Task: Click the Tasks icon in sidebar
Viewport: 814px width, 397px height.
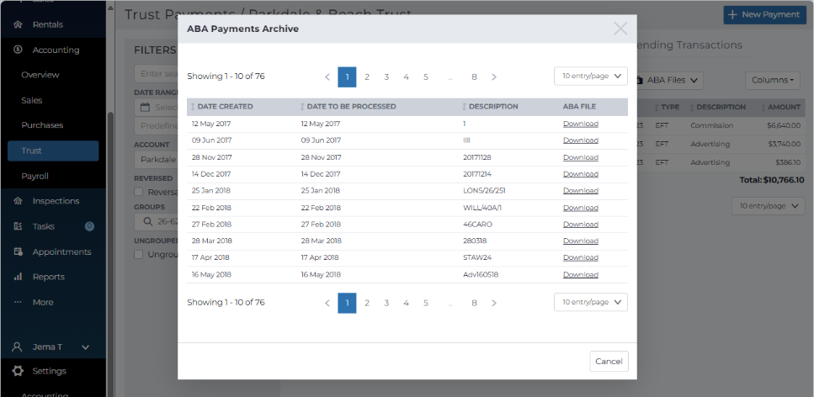Action: (18, 226)
